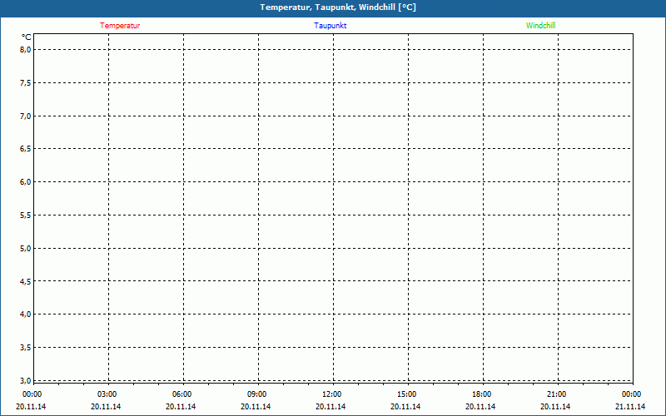Viewport: 666px width, 416px height.
Task: Click the 12:00 time axis label
Action: (331, 394)
